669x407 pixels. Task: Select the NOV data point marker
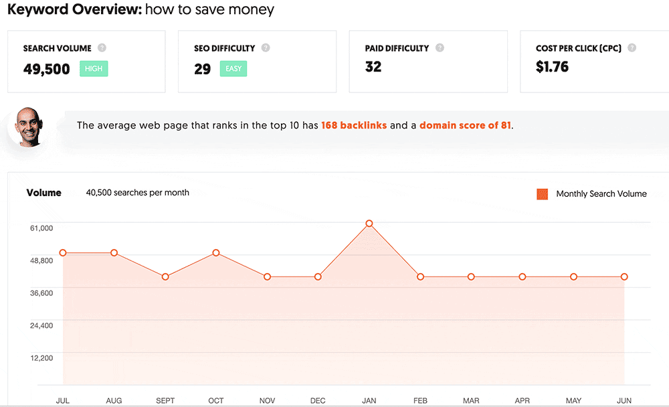tap(267, 277)
